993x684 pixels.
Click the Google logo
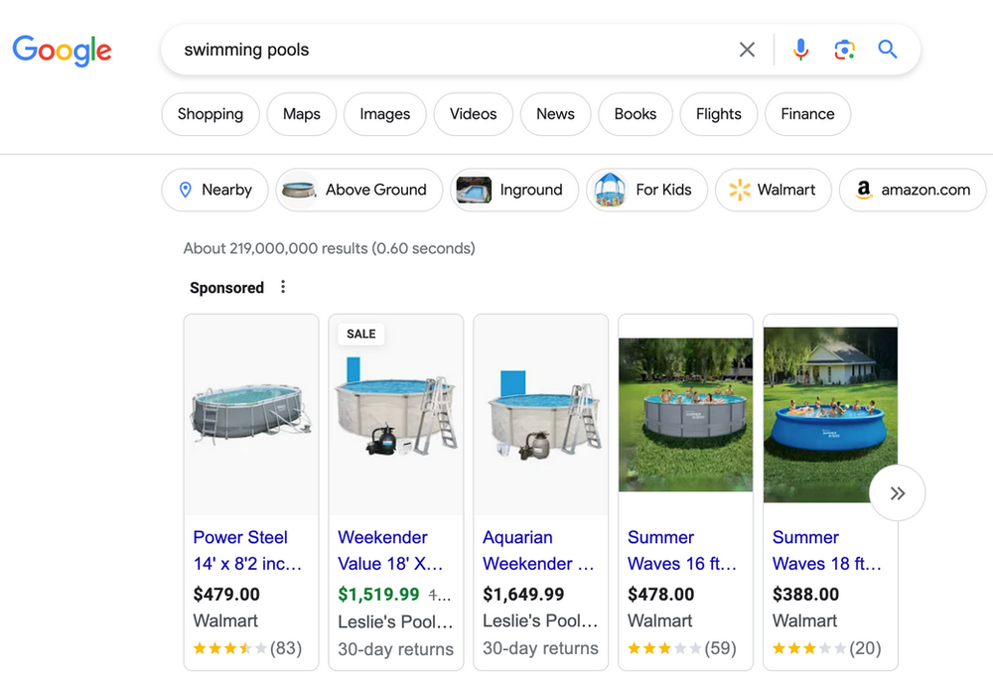(x=62, y=50)
